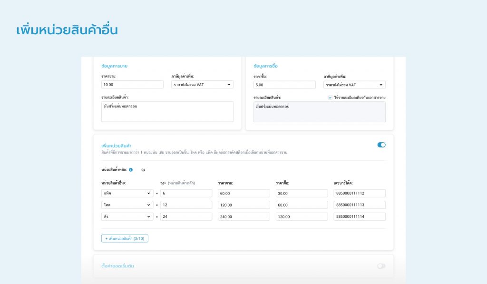Viewport: 487px width, 284px height.
Task: Enable the ตั้งค่ายอดเริ่มต้น toggle switch
Action: (x=381, y=266)
